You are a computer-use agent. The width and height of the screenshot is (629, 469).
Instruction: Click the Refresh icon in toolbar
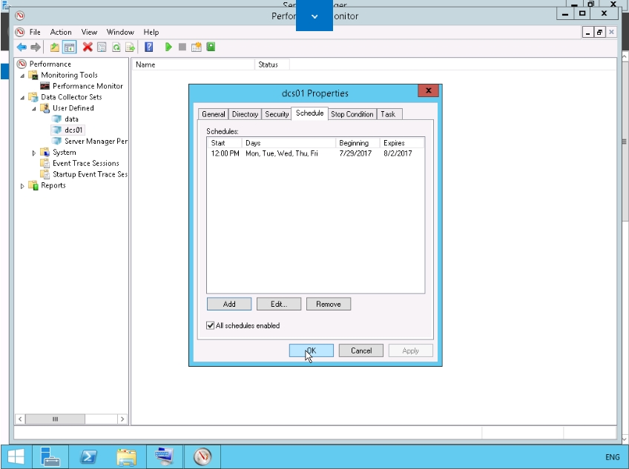(x=116, y=47)
